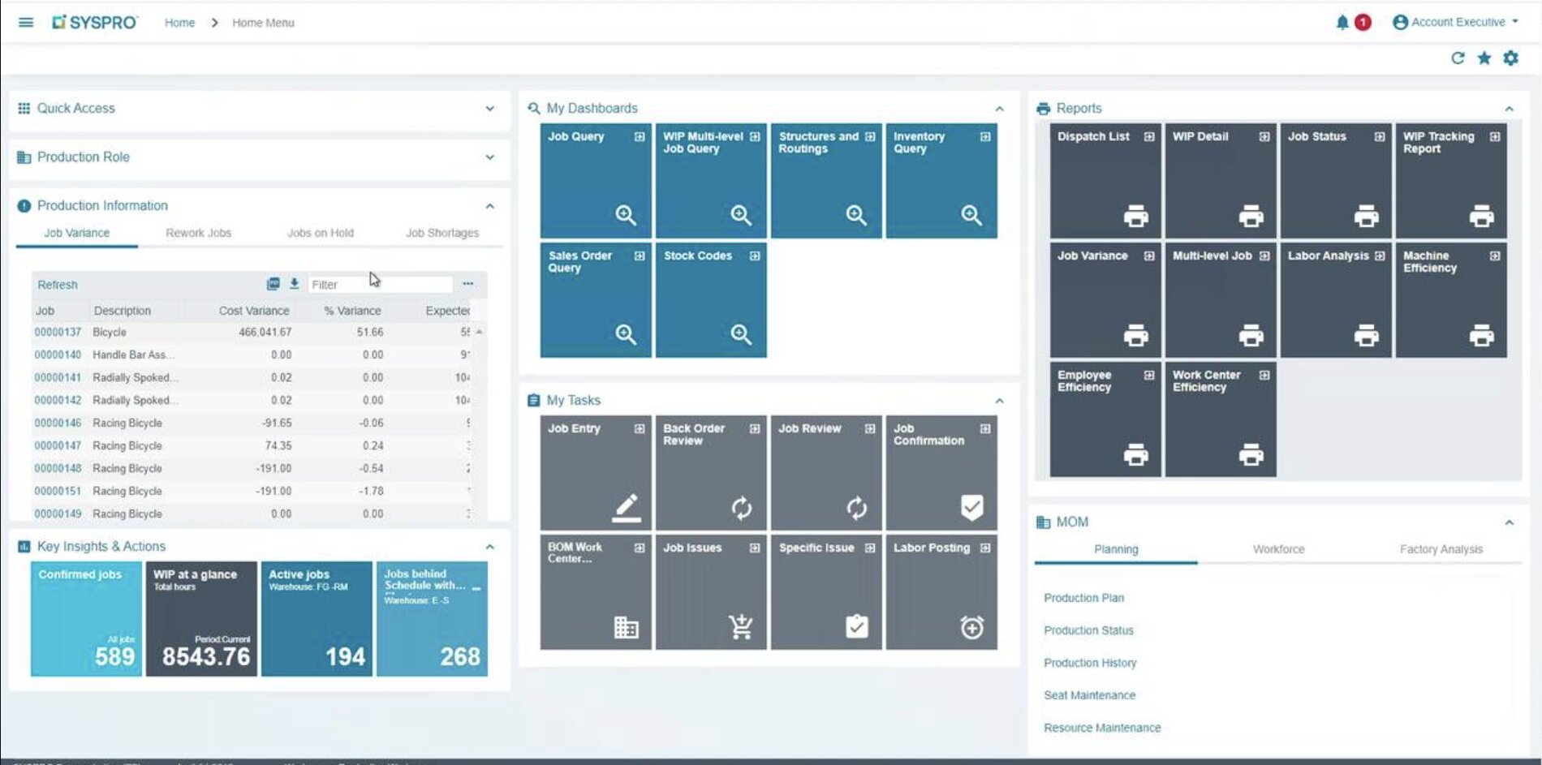Click the Refresh button in the grid
This screenshot has height=765, width=1542.
point(58,285)
